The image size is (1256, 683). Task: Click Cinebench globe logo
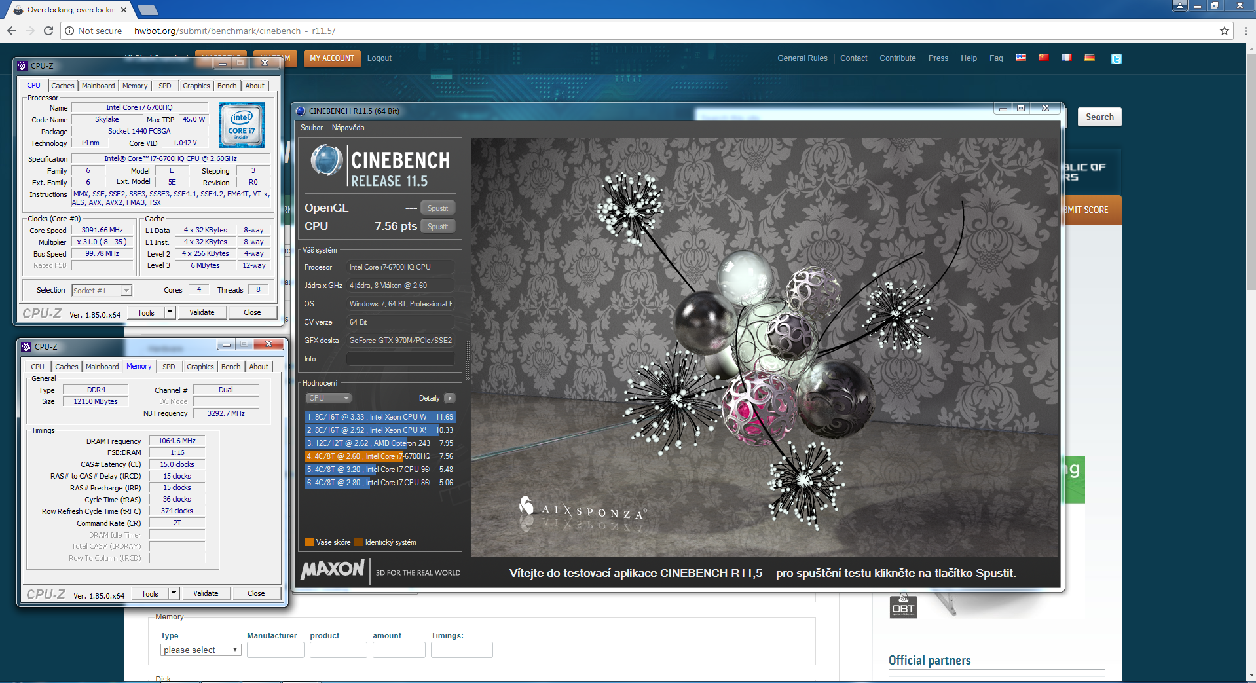[x=326, y=160]
